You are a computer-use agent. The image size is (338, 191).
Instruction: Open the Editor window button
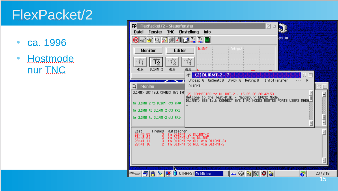(x=180, y=51)
